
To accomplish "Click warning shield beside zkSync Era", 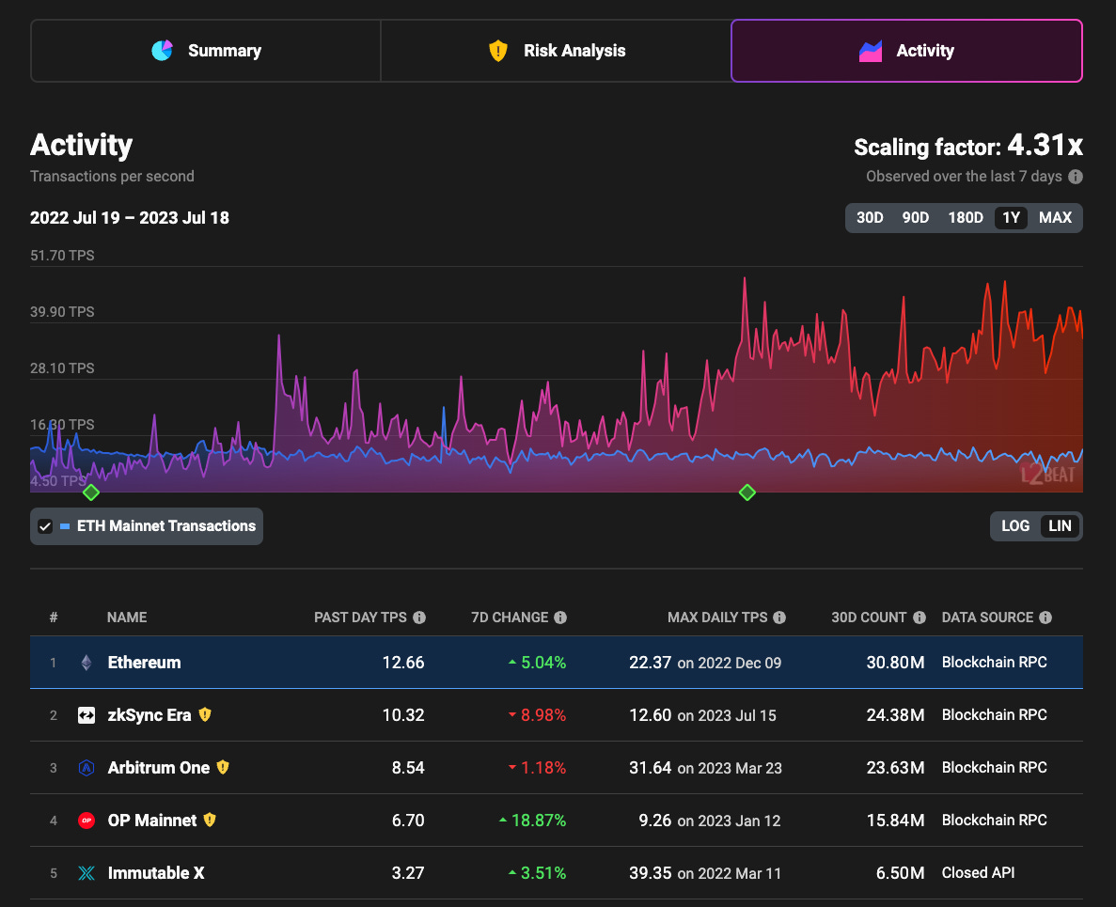I will [205, 714].
